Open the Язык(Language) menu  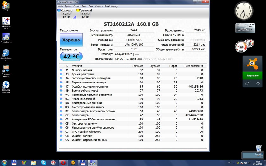111,6
